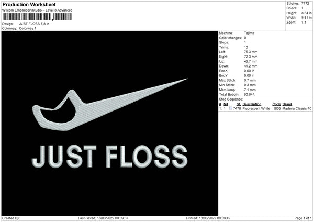This screenshot has width=314, height=222.
Task: Click the Max Jump value 7.1 mm
Action: pos(250,90)
